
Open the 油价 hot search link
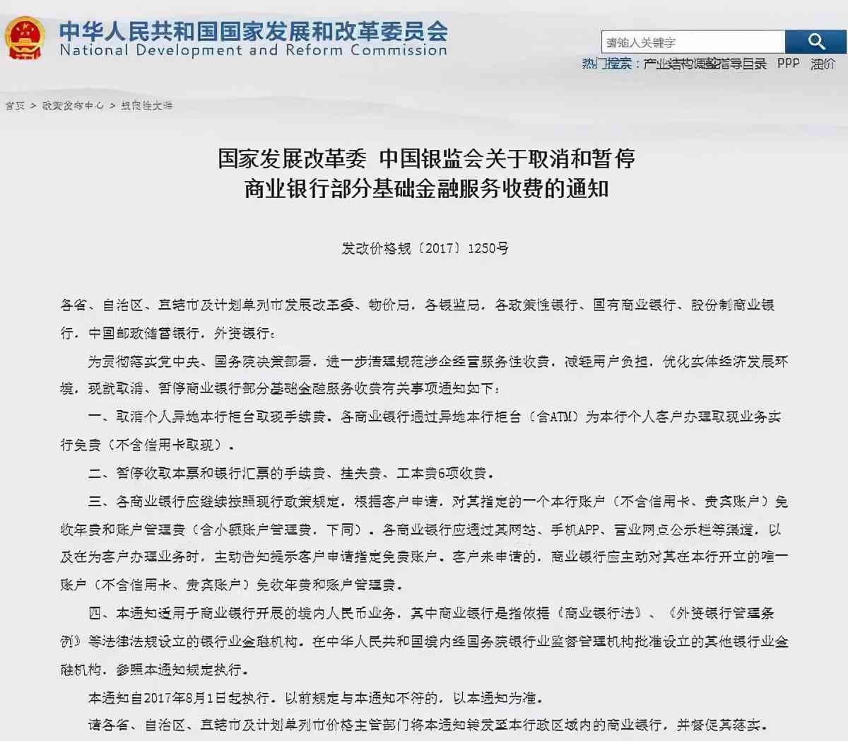coord(823,64)
